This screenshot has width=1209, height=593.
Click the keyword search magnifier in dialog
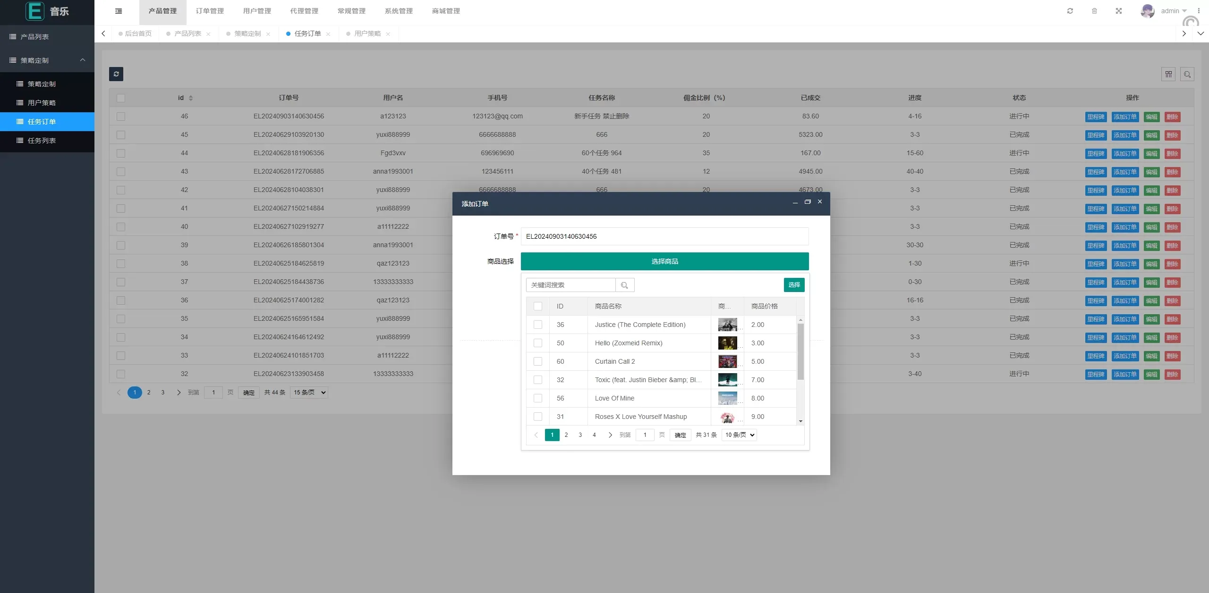pyautogui.click(x=624, y=285)
